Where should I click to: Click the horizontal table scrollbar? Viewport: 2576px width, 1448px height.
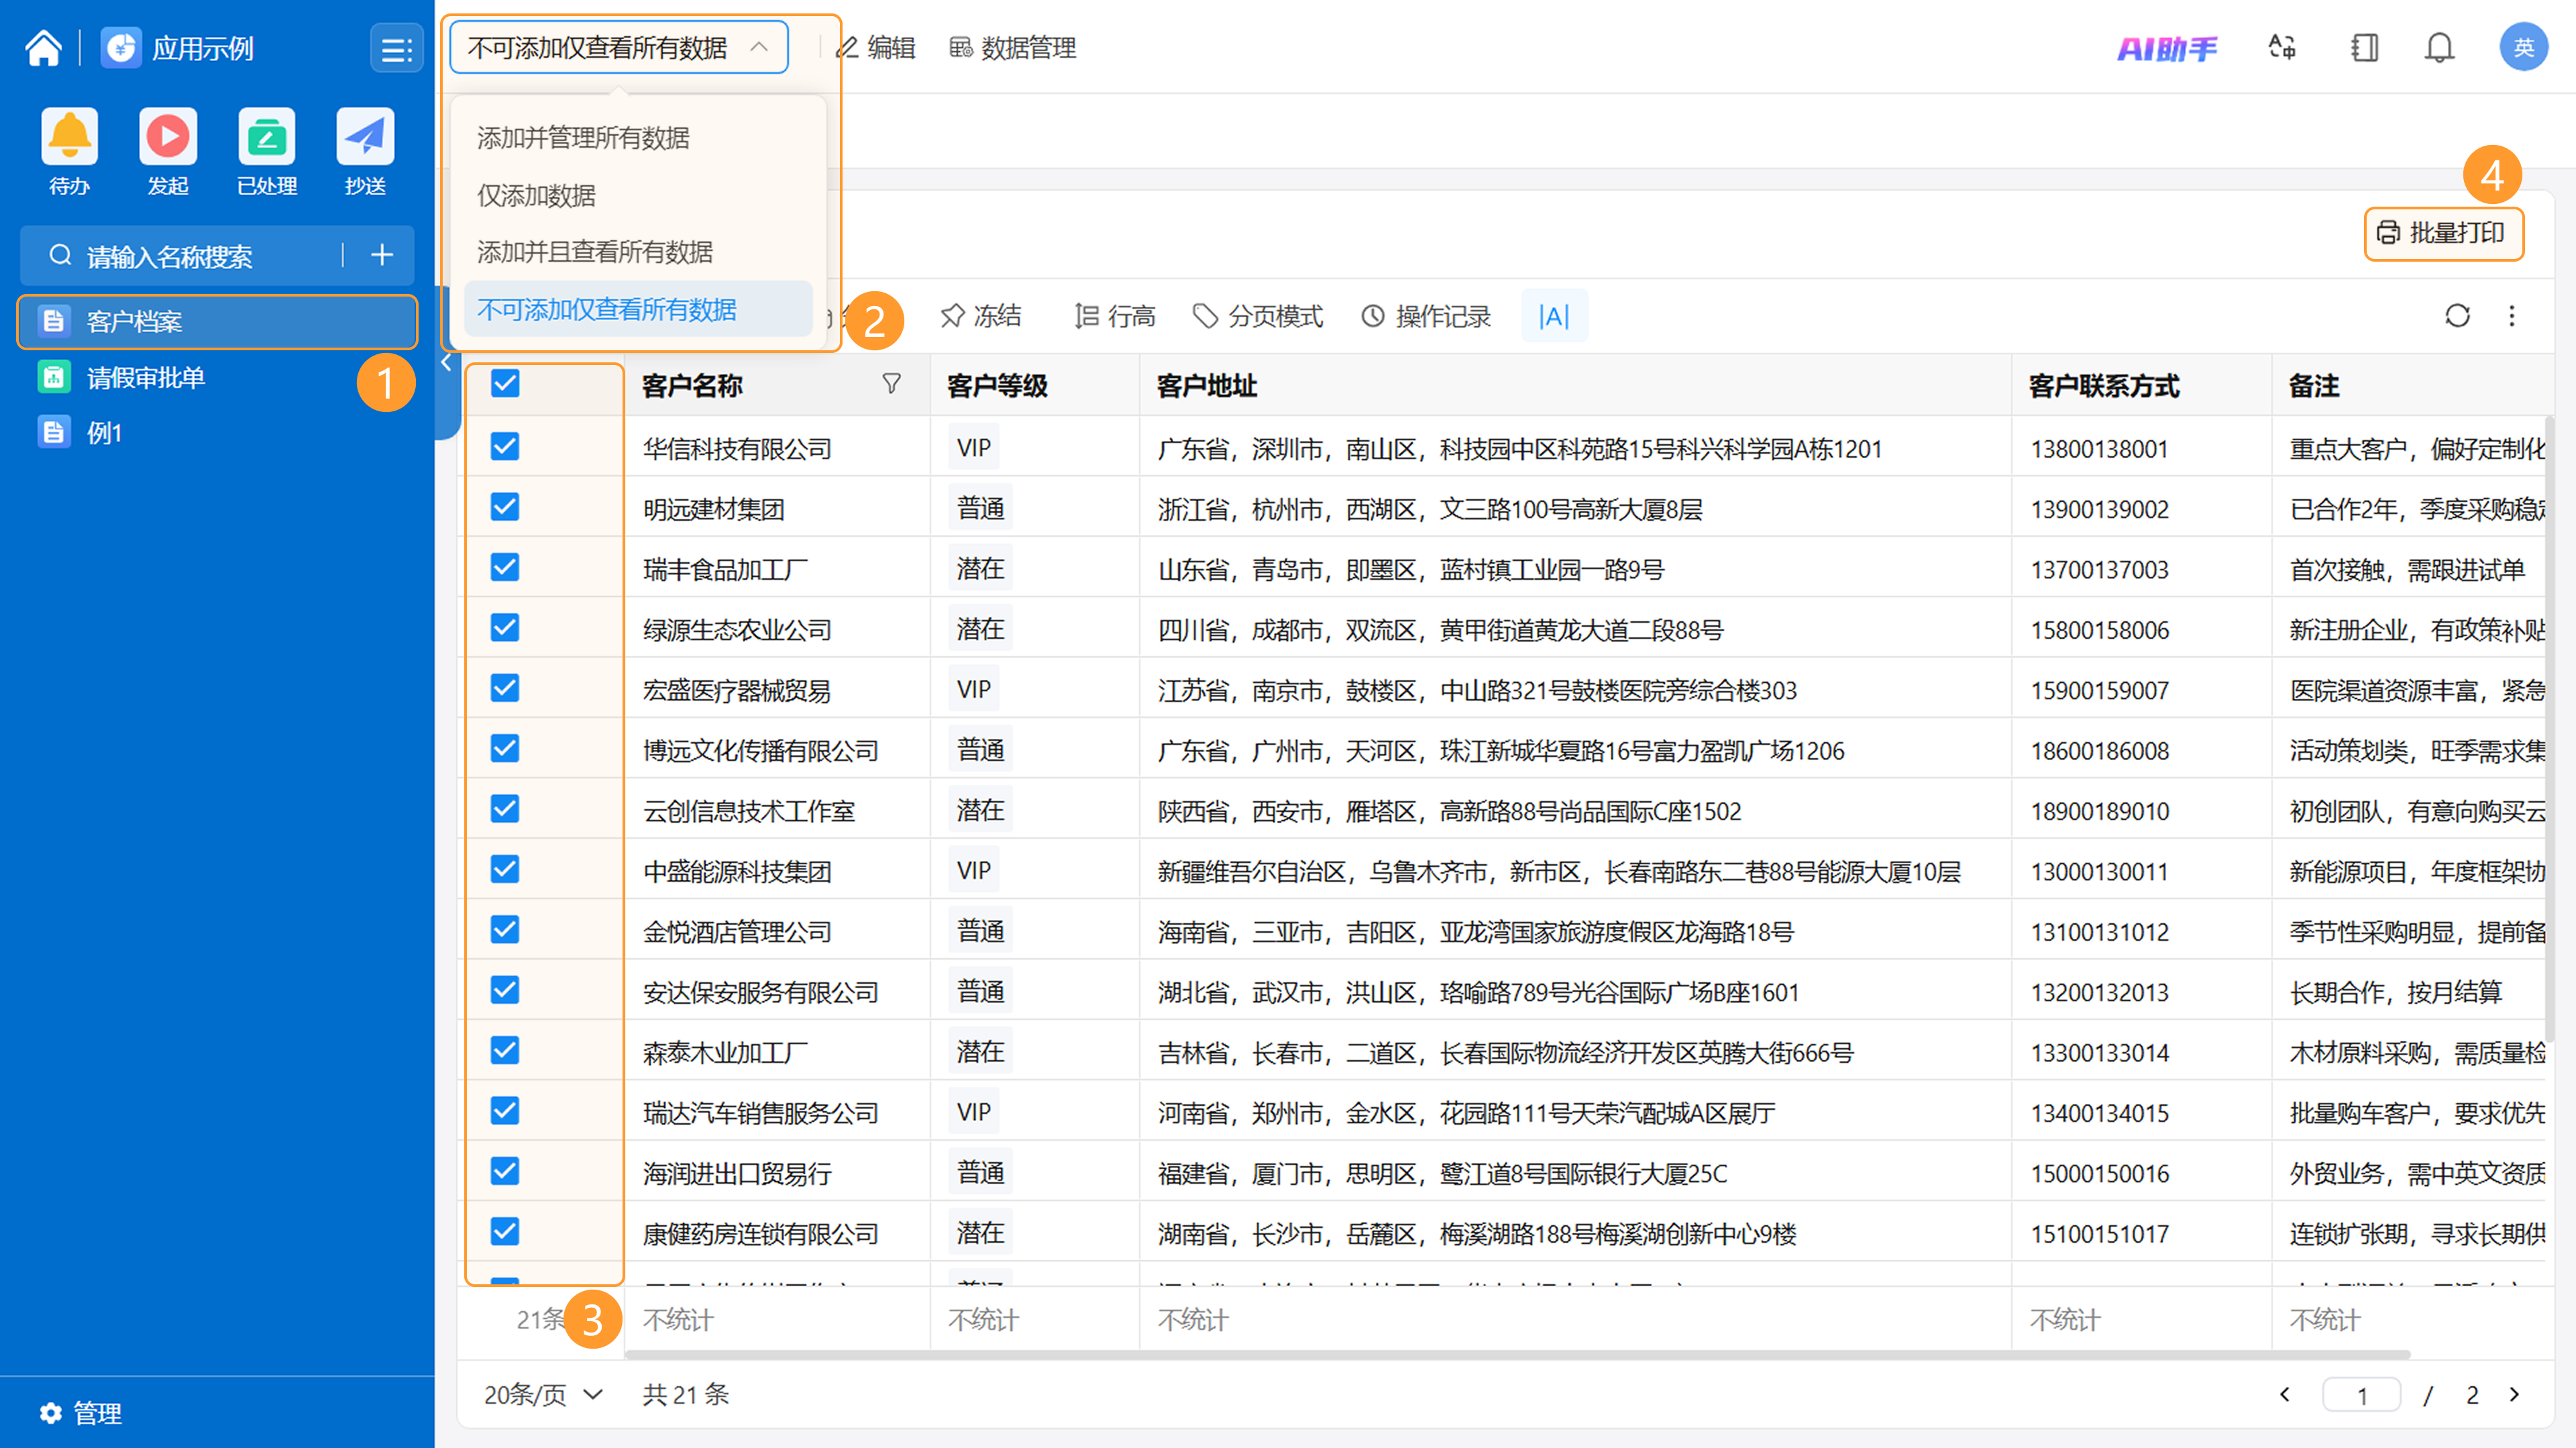[1517, 1354]
